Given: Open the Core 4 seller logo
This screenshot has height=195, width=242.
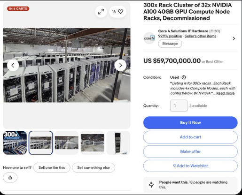Looking at the screenshot, I should (x=149, y=38).
